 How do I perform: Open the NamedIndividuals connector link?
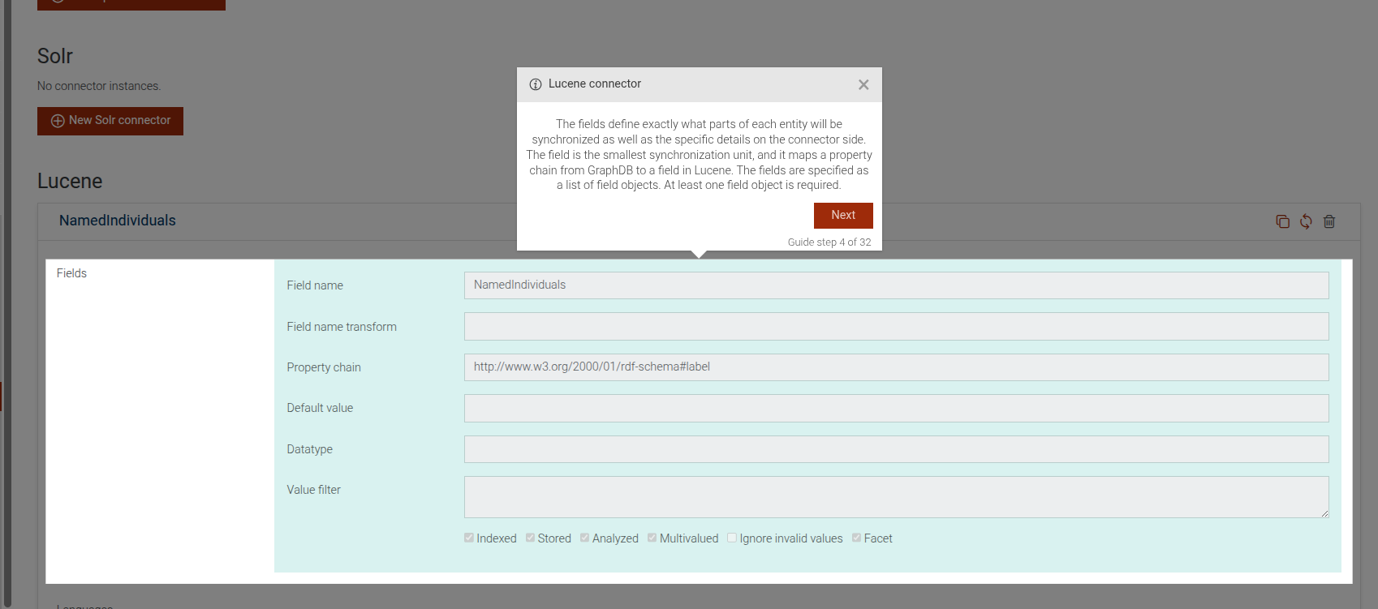tap(117, 221)
